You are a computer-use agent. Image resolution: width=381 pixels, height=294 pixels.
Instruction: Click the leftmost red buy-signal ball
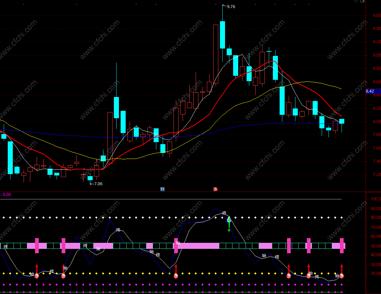37,276
